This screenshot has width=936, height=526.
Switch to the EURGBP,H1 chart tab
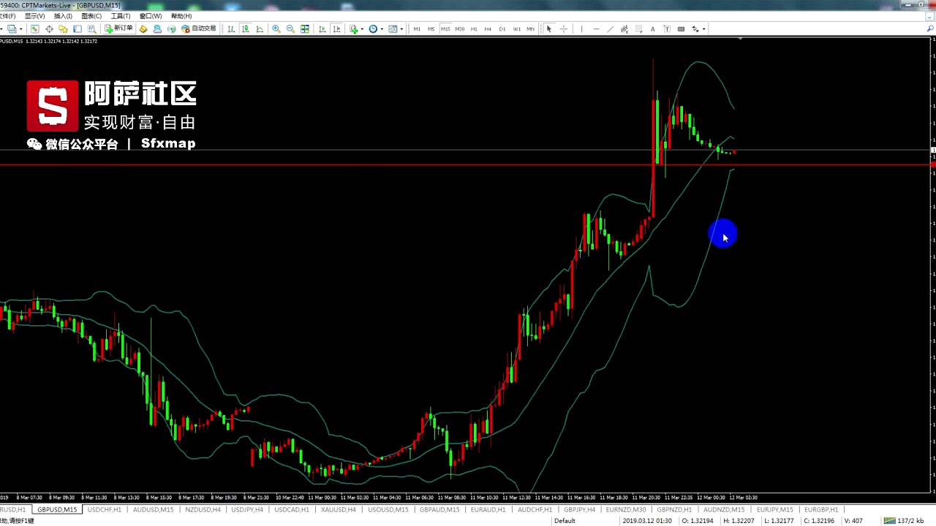tap(820, 509)
